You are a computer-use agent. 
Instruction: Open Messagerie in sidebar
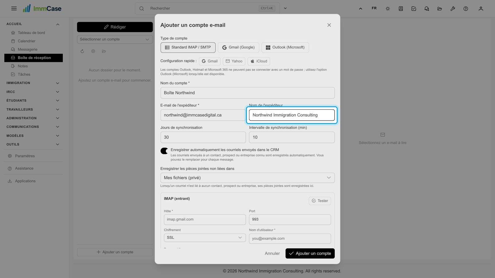33,49
